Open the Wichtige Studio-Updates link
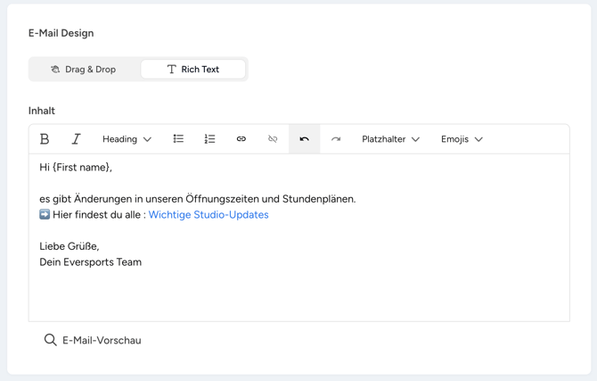The width and height of the screenshot is (597, 381). tap(208, 215)
